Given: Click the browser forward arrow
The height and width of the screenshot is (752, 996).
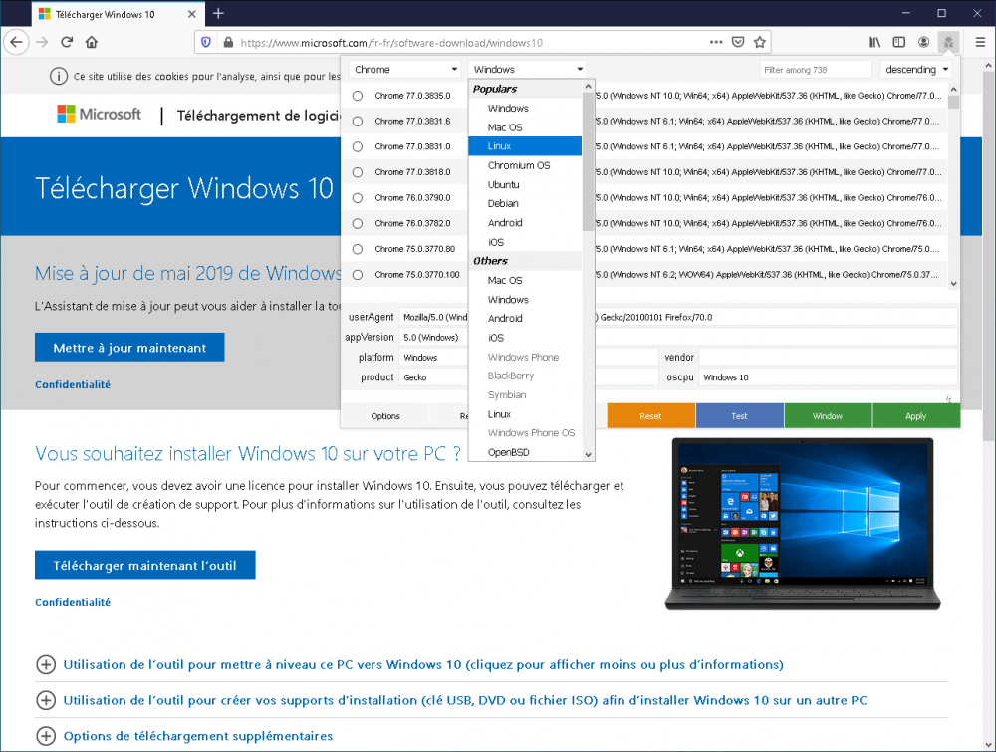Looking at the screenshot, I should click(42, 43).
